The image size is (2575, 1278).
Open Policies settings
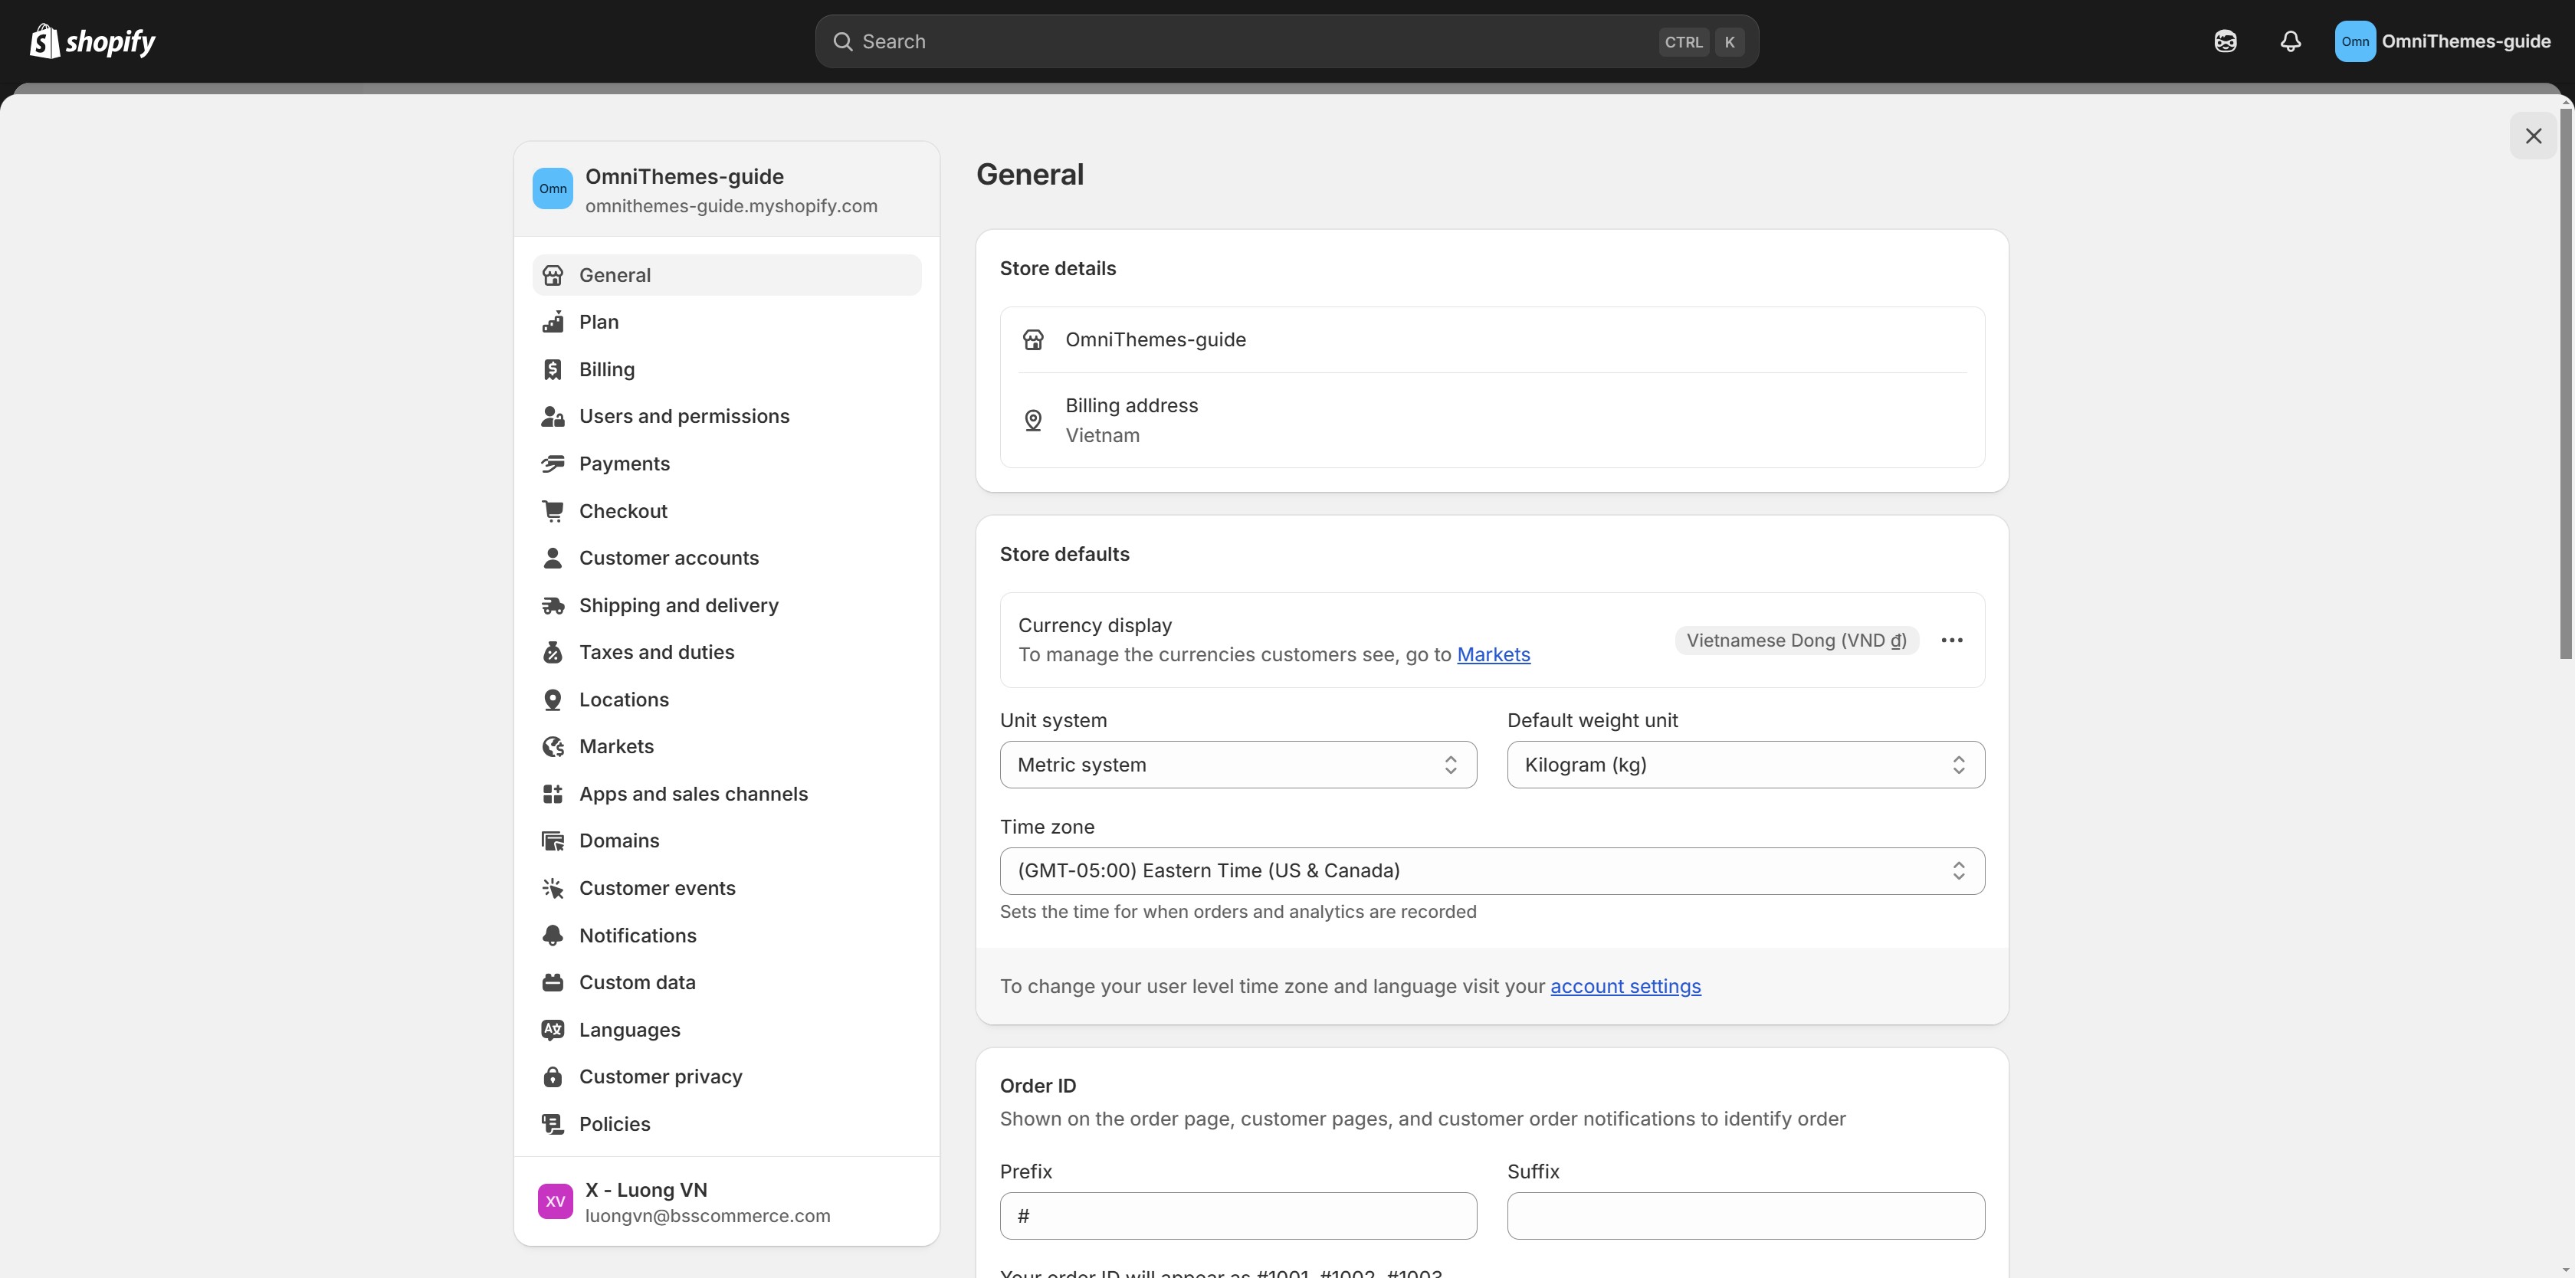pos(727,1124)
